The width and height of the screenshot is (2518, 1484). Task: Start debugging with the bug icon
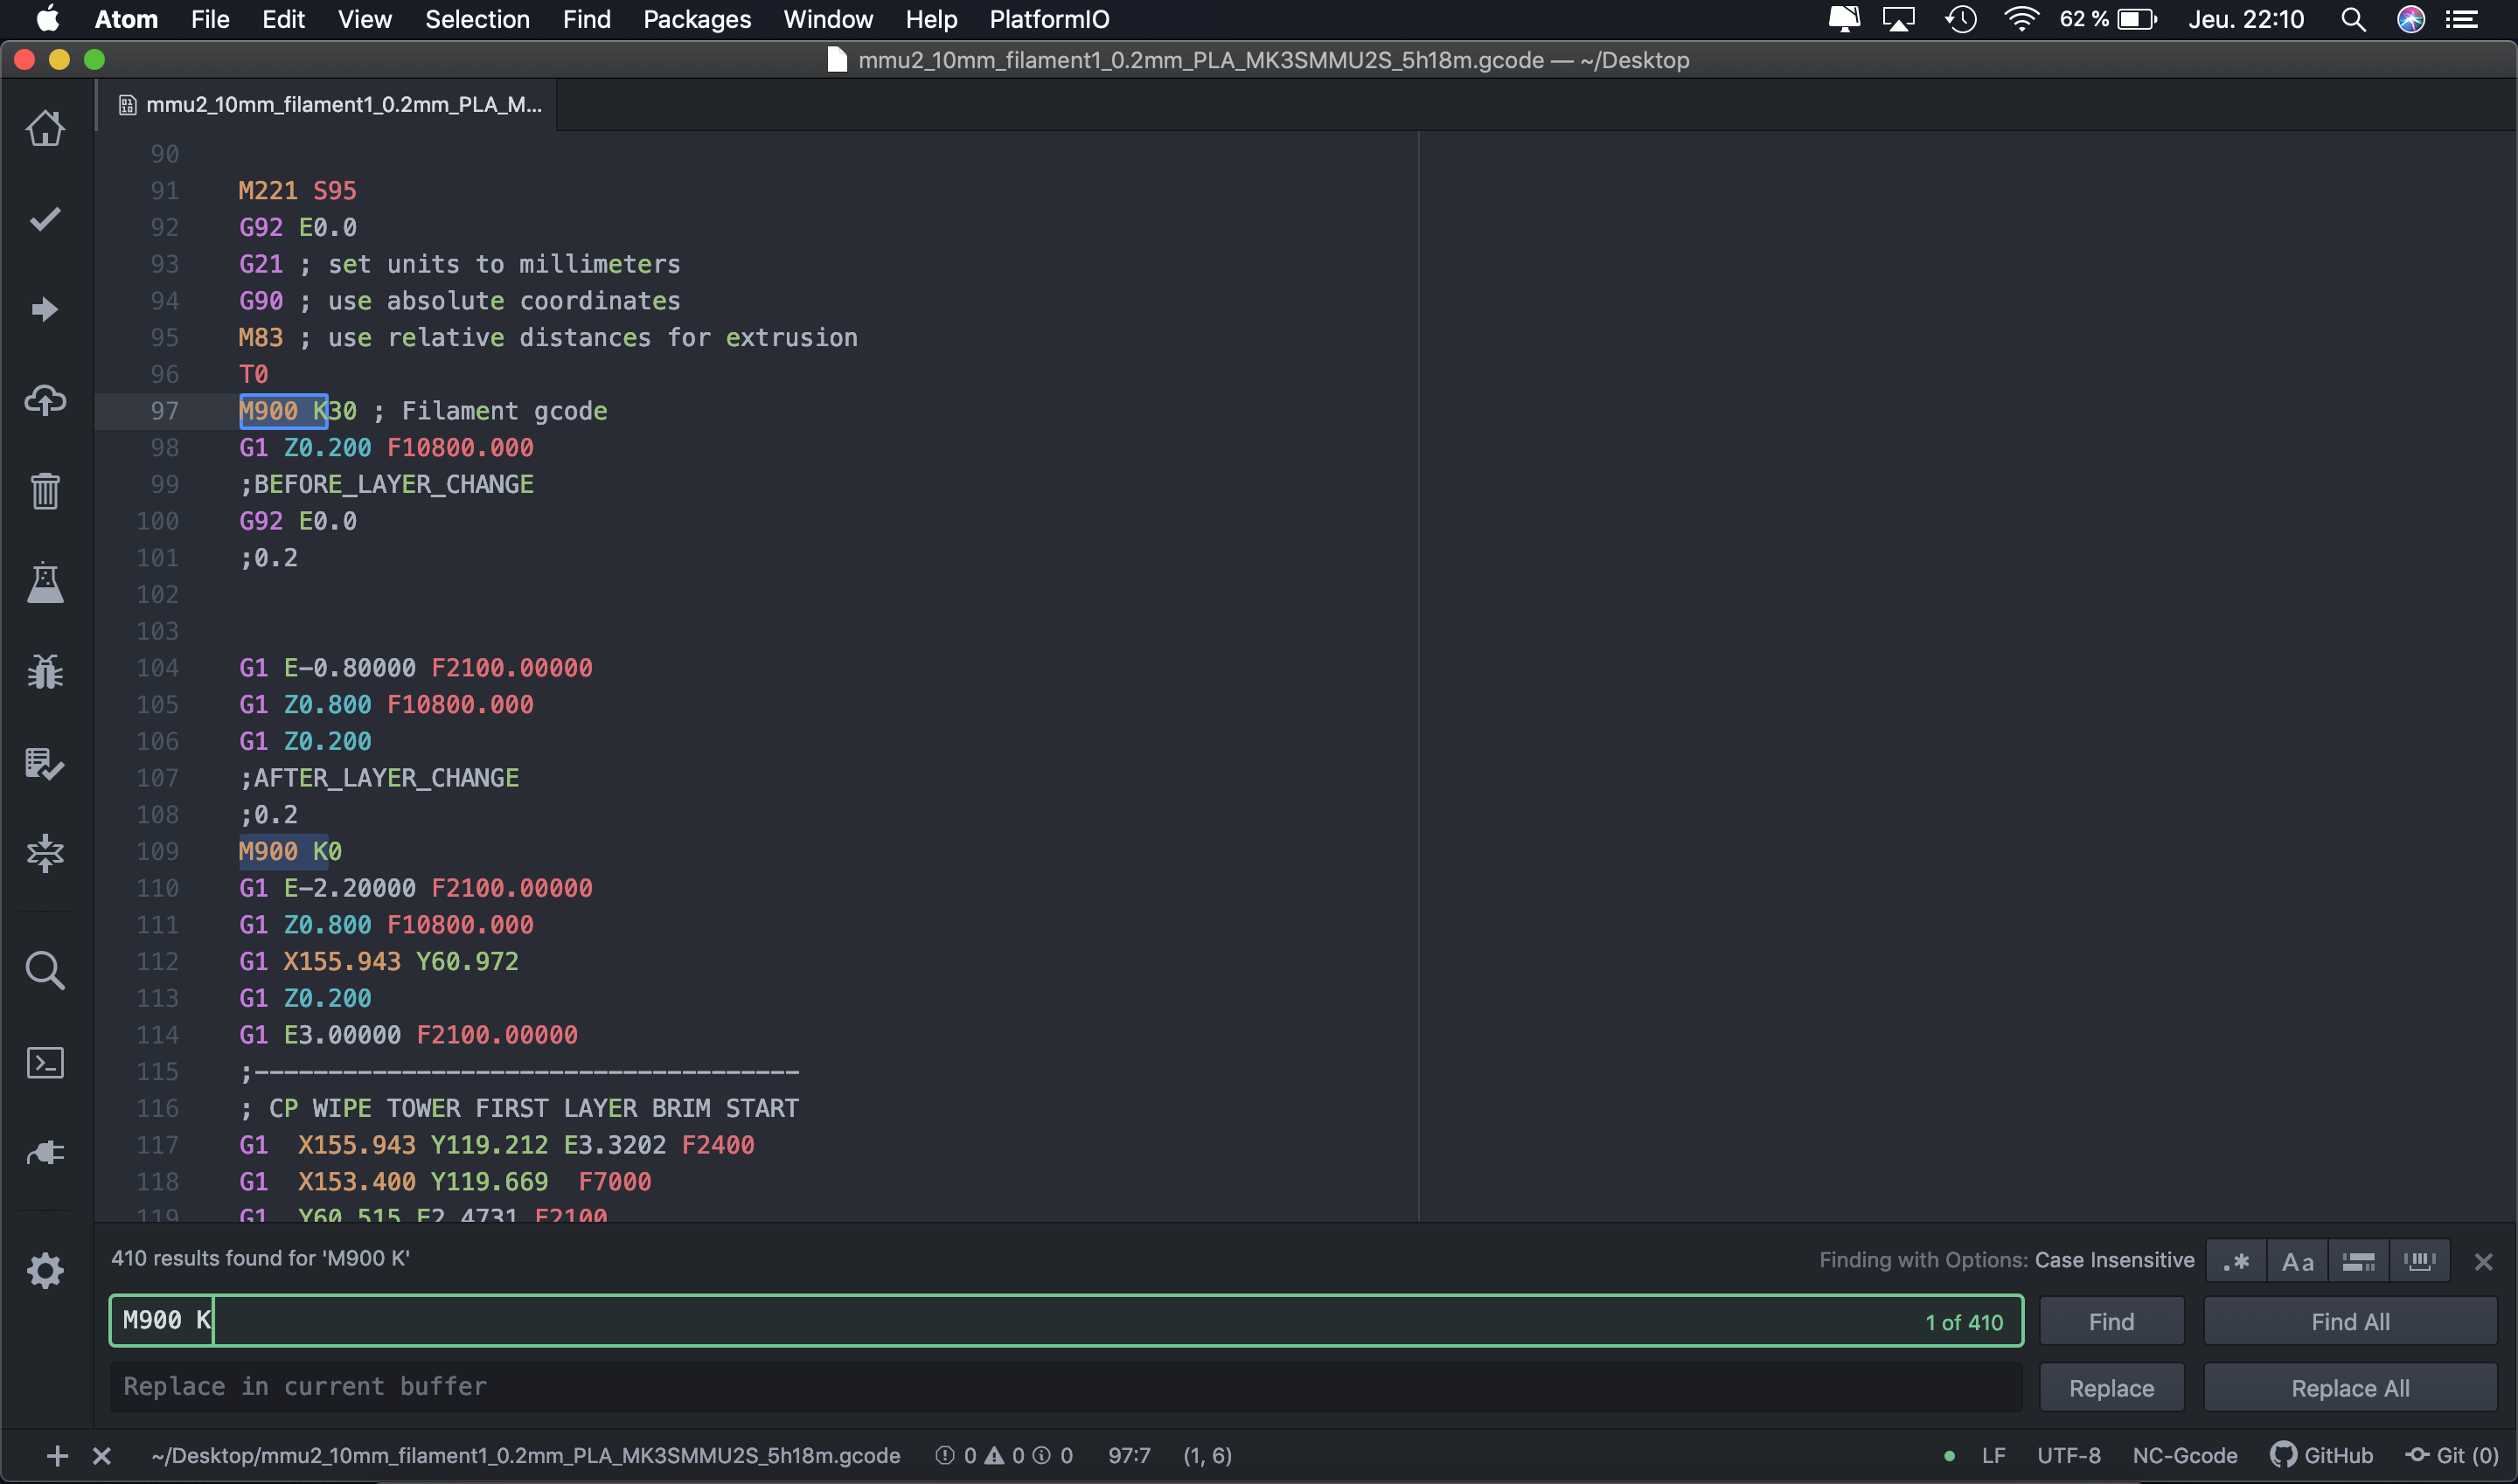[x=45, y=670]
